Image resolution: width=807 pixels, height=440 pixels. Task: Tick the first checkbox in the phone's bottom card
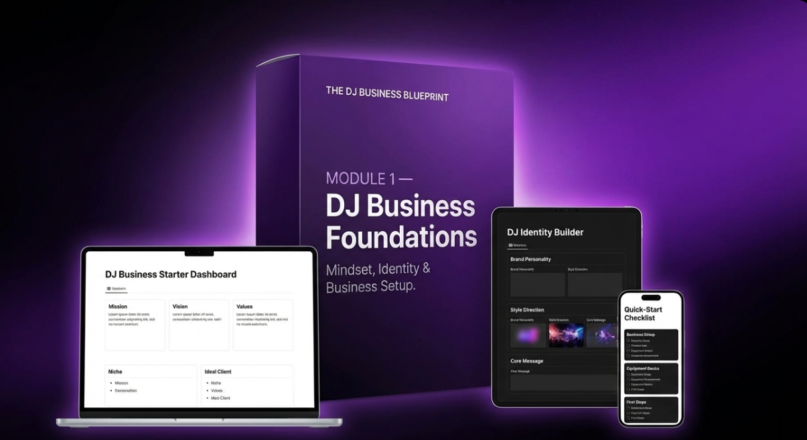point(628,408)
